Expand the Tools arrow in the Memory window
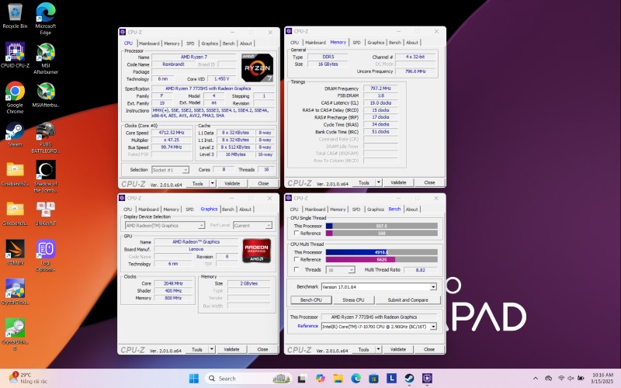The height and width of the screenshot is (388, 621). [379, 182]
